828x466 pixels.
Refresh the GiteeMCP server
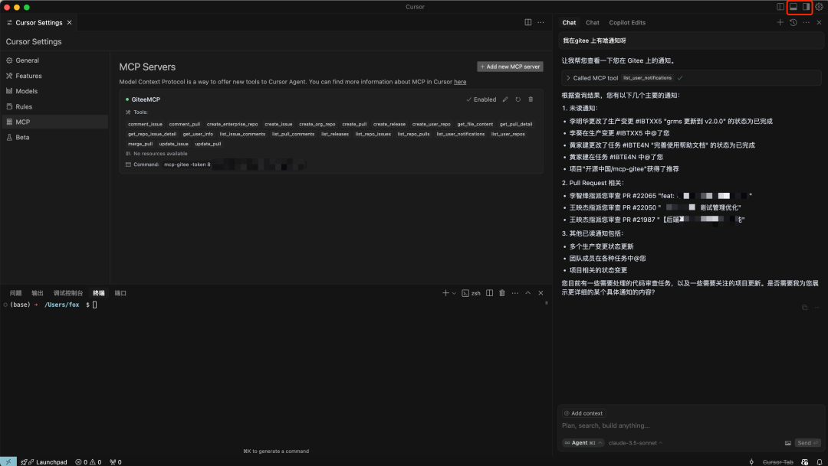pyautogui.click(x=518, y=99)
